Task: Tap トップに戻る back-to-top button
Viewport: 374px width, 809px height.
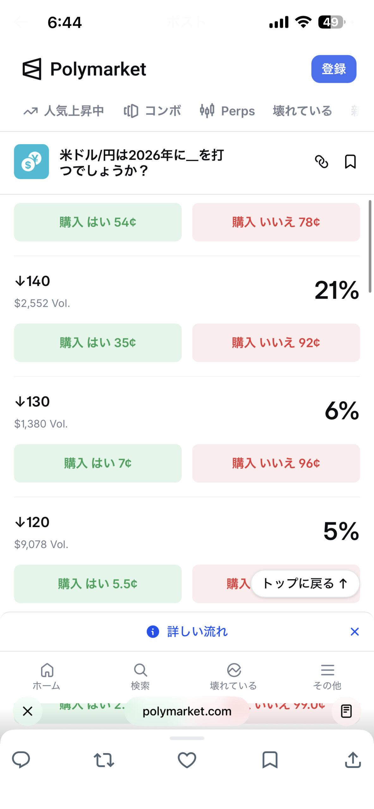Action: click(x=305, y=583)
